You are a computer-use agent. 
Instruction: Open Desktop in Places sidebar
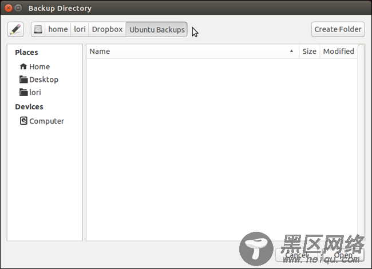coord(45,80)
